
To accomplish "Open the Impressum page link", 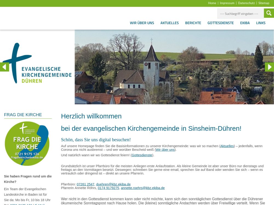I will pyautogui.click(x=227, y=3).
